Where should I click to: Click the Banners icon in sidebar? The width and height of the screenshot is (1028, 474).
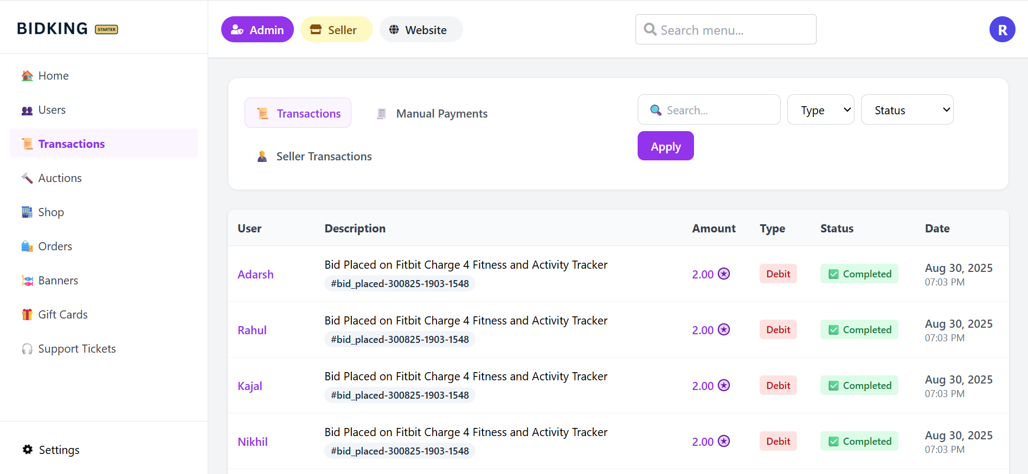27,281
